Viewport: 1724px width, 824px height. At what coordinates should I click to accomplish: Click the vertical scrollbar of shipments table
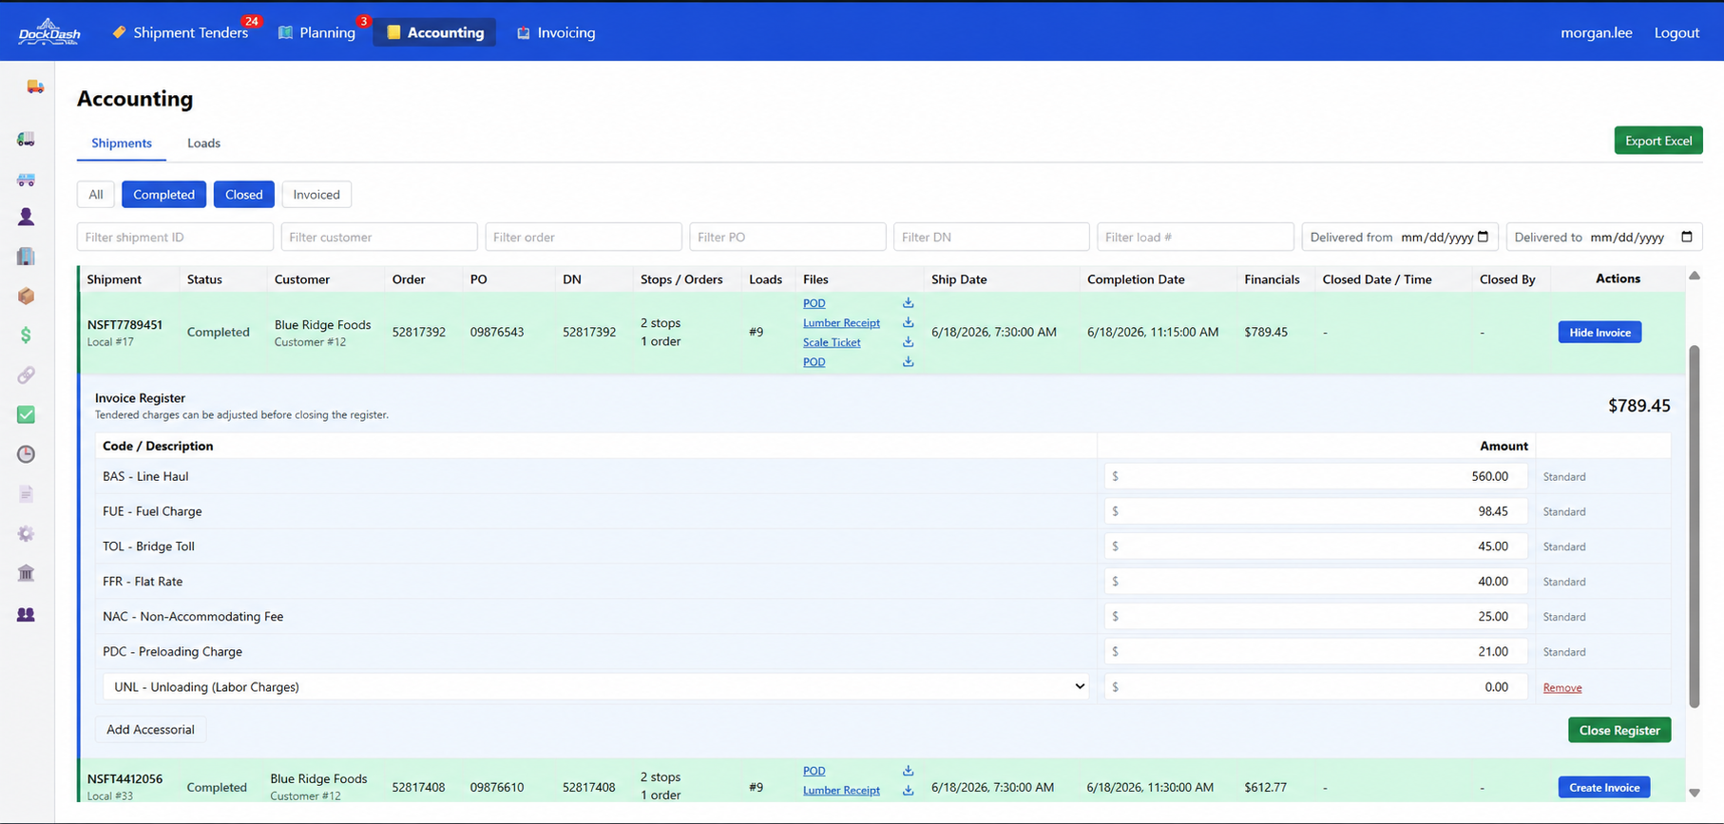point(1694,527)
